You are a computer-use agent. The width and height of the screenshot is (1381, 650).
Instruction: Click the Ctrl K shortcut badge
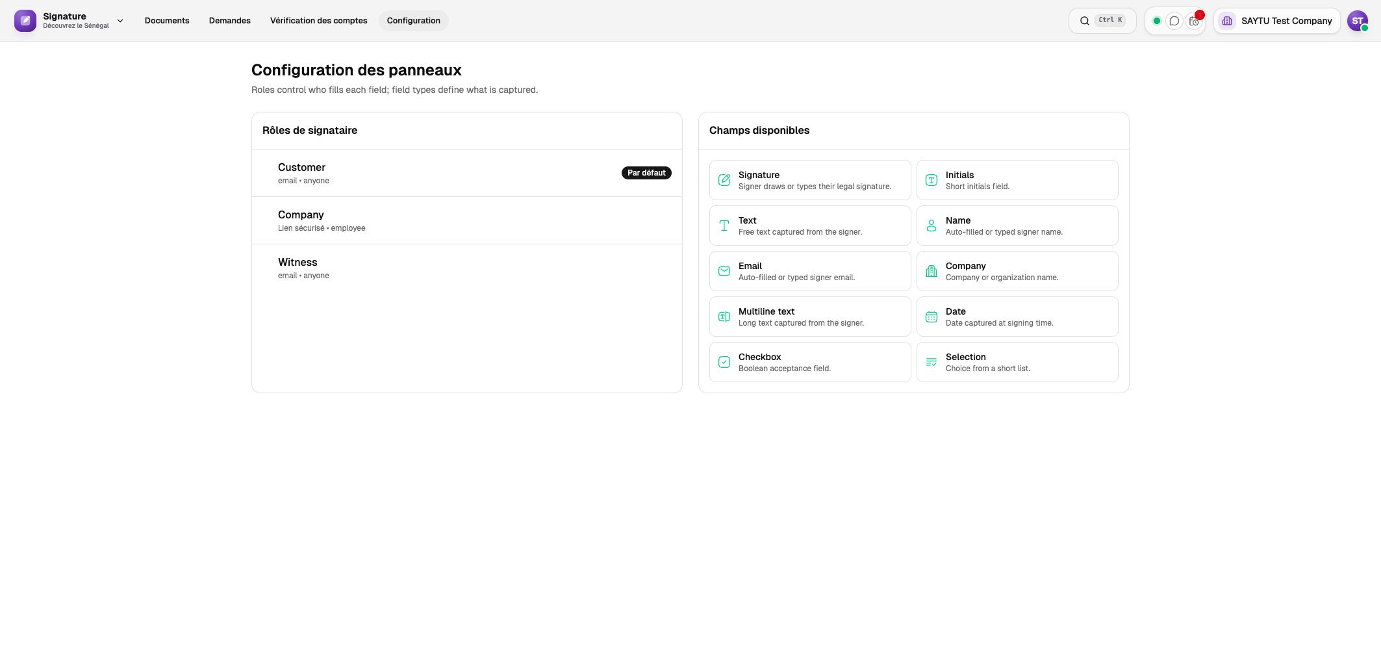[x=1111, y=20]
